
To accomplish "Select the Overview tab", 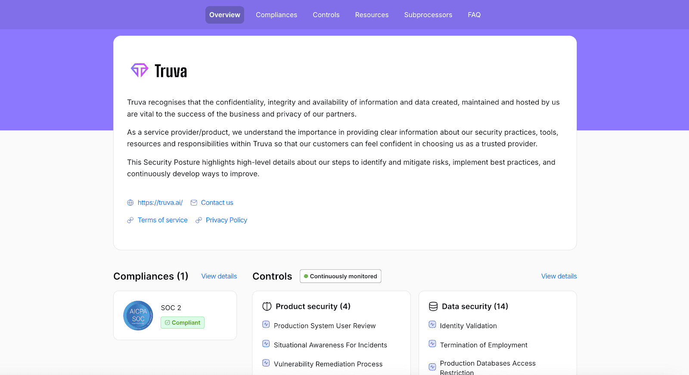I will [225, 15].
